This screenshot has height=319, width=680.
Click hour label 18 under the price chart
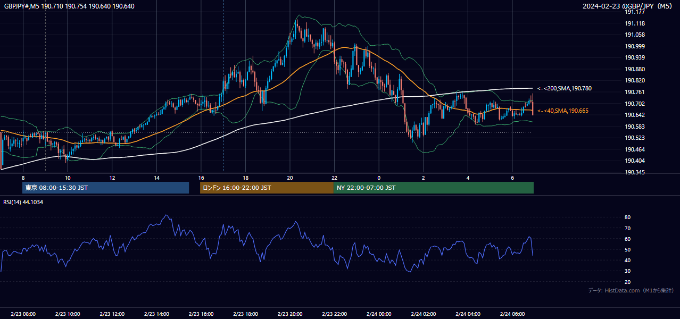(x=245, y=178)
